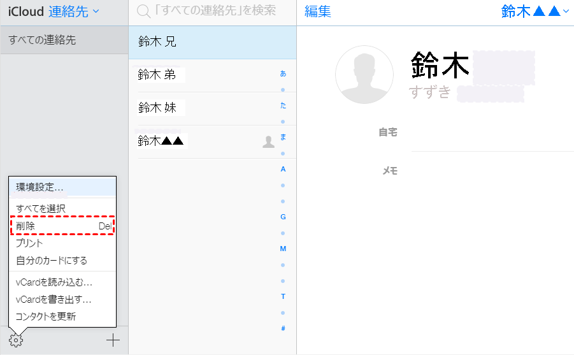
Task: Select contact 鈴木 弟 in the list
Action: (x=157, y=75)
